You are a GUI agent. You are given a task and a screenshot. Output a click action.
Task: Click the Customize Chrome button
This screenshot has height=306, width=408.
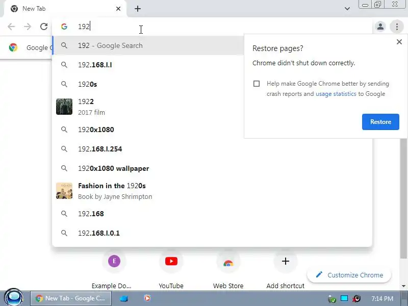tap(349, 275)
